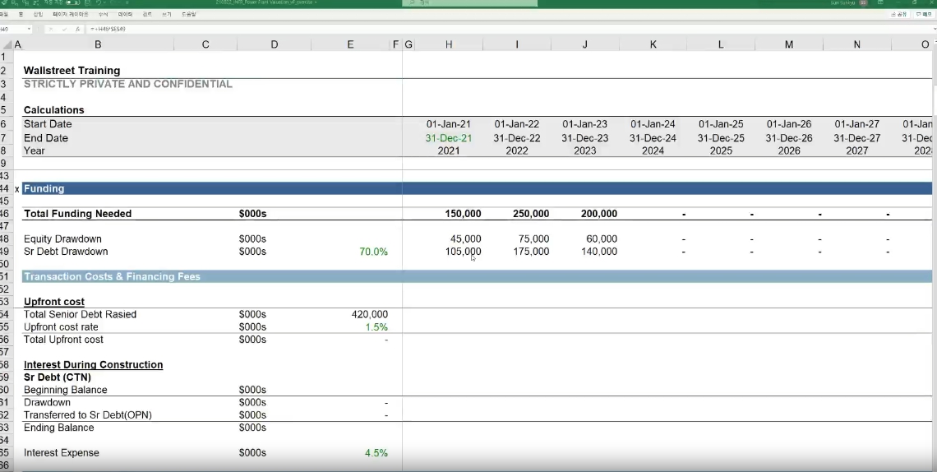Click the Undo arrow in title bar
This screenshot has width=937, height=472.
99,3
